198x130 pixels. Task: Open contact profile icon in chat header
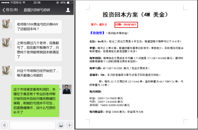tap(68, 10)
